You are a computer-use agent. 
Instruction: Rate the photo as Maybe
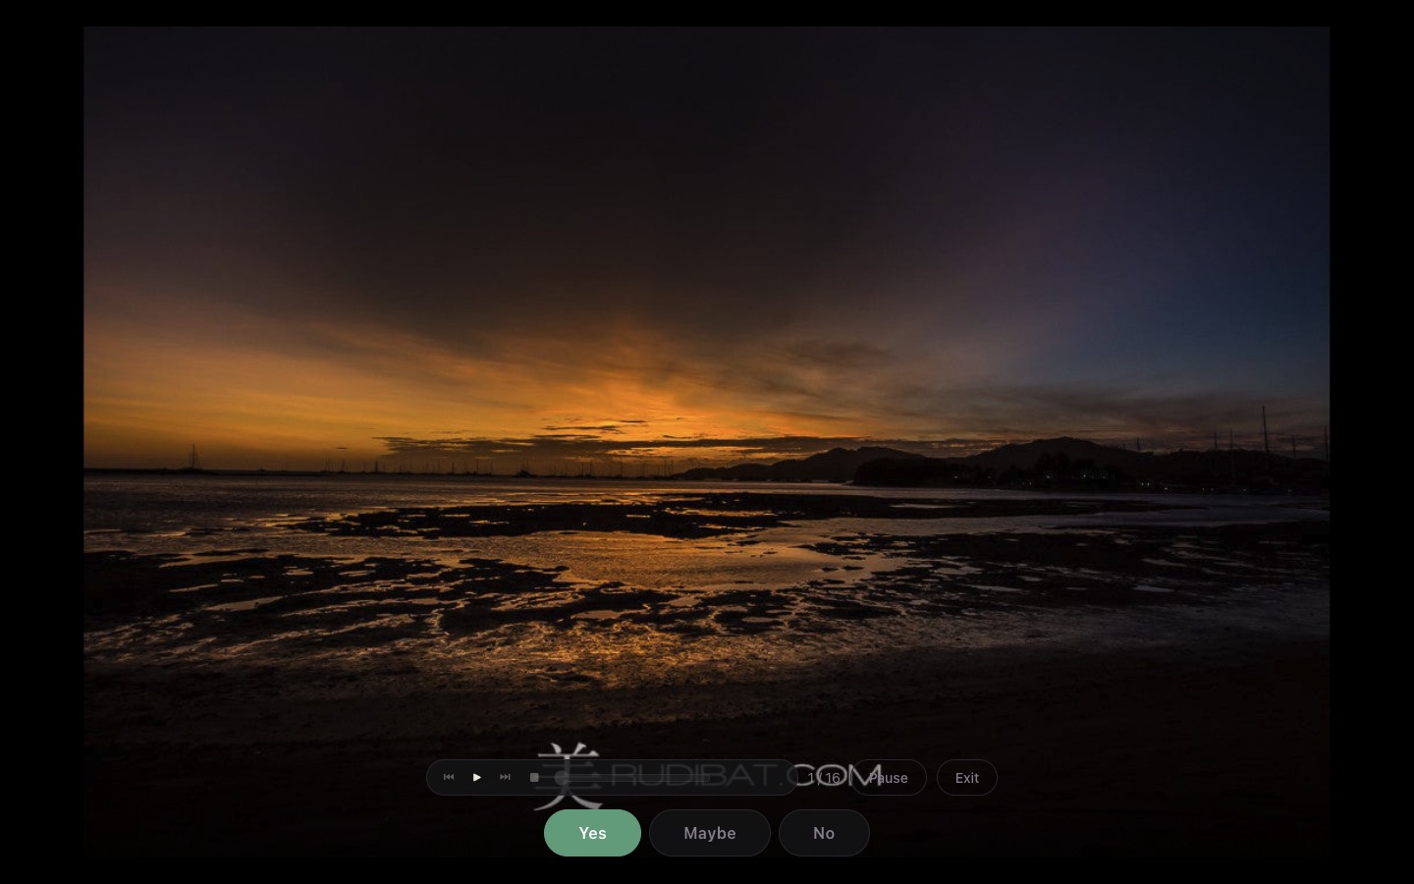click(710, 833)
